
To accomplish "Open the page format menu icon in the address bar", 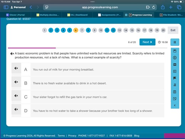I will click(47, 7).
